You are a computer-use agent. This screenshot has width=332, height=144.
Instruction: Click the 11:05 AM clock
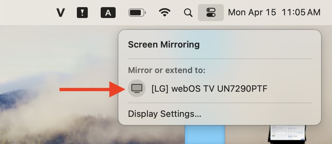tap(301, 13)
